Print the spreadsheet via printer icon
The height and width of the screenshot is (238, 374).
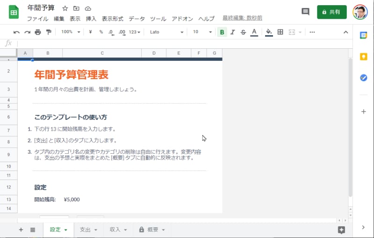[38, 32]
